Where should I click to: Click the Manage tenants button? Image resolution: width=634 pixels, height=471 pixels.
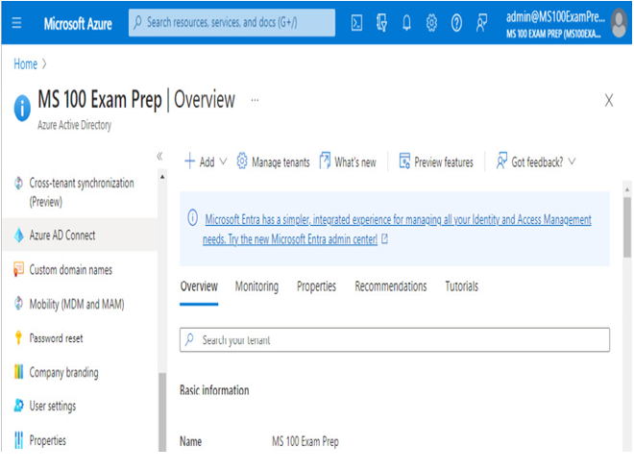click(x=274, y=161)
